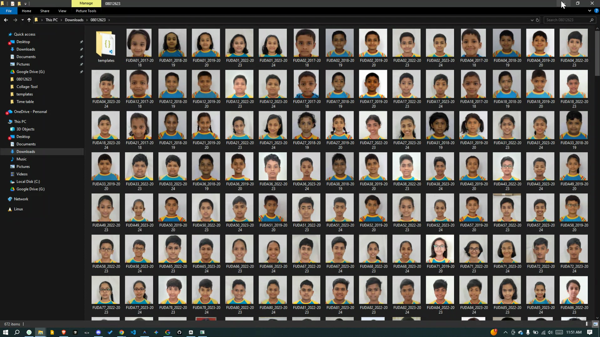Switch to details view in status bar
The image size is (600, 337).
588,324
